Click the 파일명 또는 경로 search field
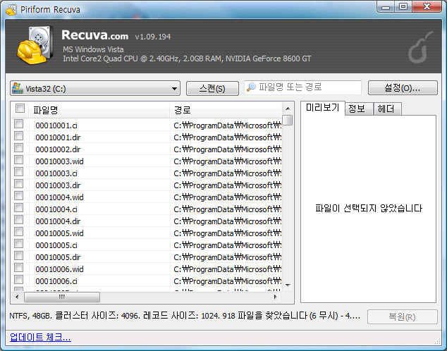This screenshot has height=351, width=447. (302, 87)
